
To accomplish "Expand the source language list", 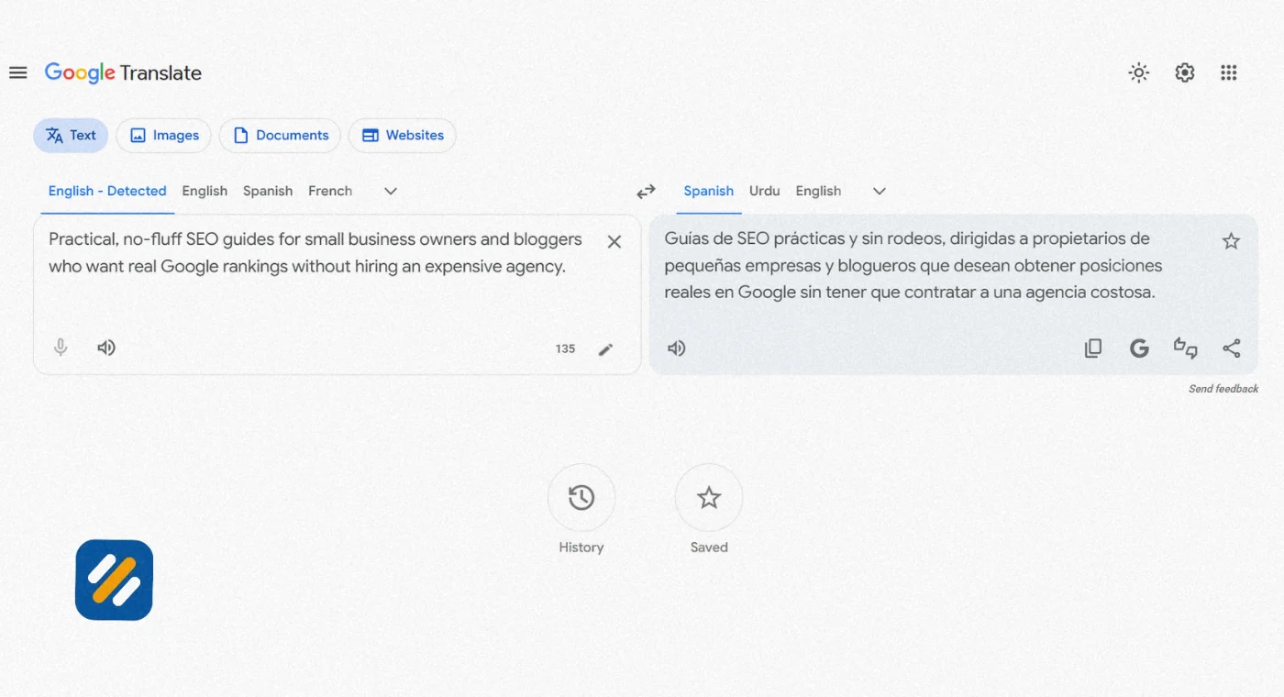I will (x=391, y=191).
